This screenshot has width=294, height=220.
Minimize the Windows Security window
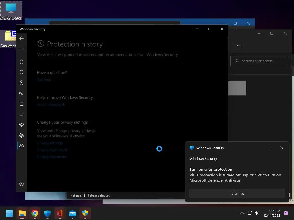(x=198, y=29)
